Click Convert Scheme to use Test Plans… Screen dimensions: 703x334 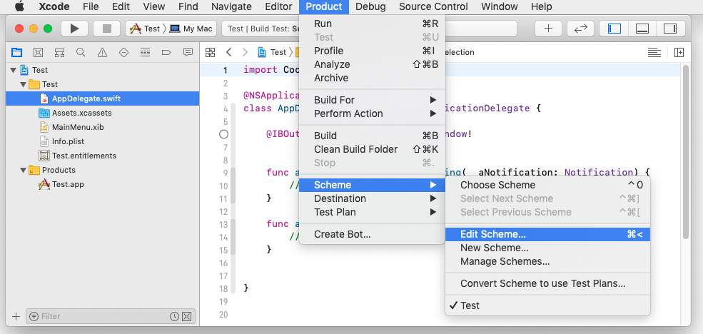(x=547, y=283)
